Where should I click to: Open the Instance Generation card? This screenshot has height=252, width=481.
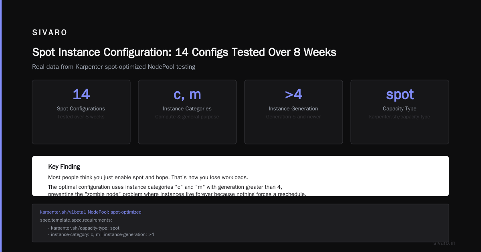click(293, 112)
